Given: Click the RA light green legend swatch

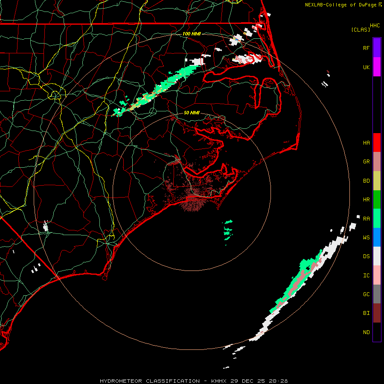Looking at the screenshot, I should pos(377,218).
